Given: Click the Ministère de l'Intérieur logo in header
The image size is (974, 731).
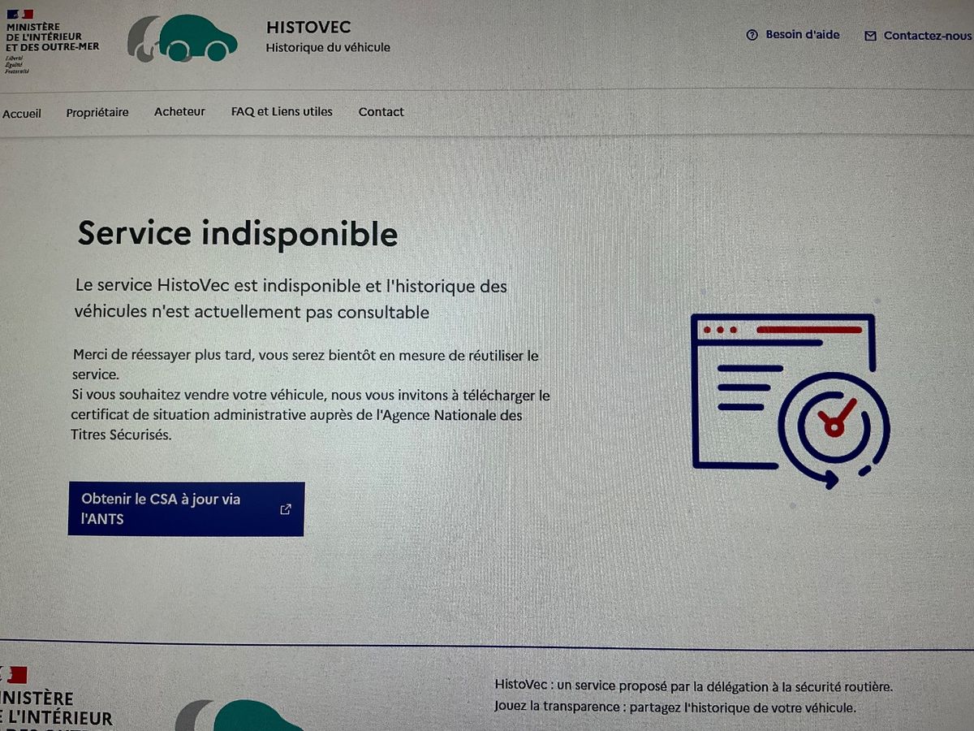Looking at the screenshot, I should pos(51,41).
